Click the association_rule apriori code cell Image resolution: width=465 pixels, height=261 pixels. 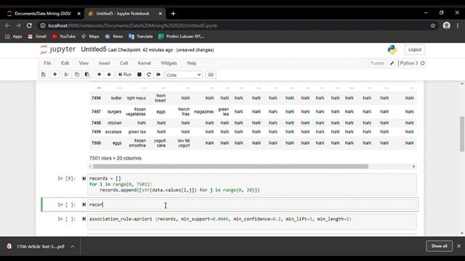click(x=252, y=222)
